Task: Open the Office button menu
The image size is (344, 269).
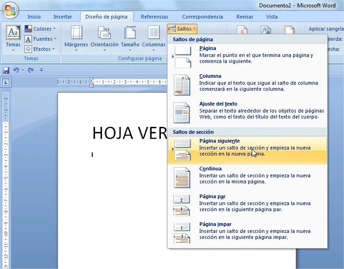Action: pyautogui.click(x=10, y=10)
